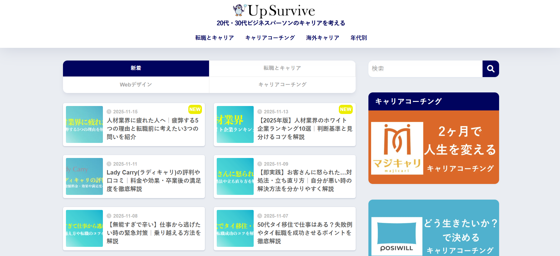Read the Lady Carry(ラディキャリ) review article
The image size is (560, 256).
[154, 180]
